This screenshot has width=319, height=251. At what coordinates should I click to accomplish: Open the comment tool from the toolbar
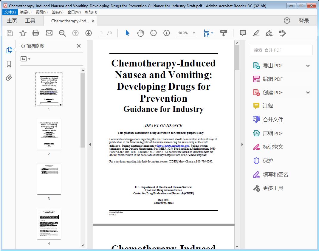(243, 33)
